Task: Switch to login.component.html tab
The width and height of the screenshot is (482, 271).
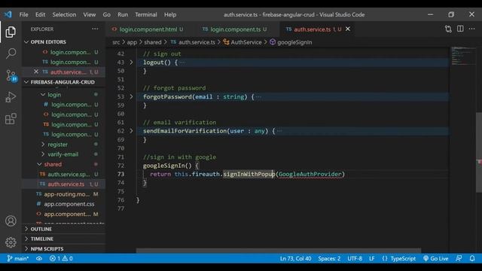Action: point(148,29)
